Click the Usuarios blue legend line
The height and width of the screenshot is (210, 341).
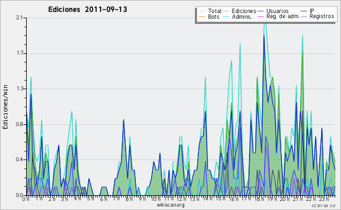click(x=260, y=11)
